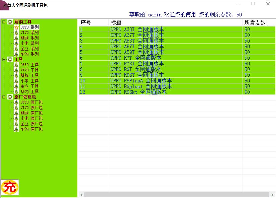Click the tree icon beside OPPO 原厂包
Screen dimensions: 276x198
(x=16, y=103)
